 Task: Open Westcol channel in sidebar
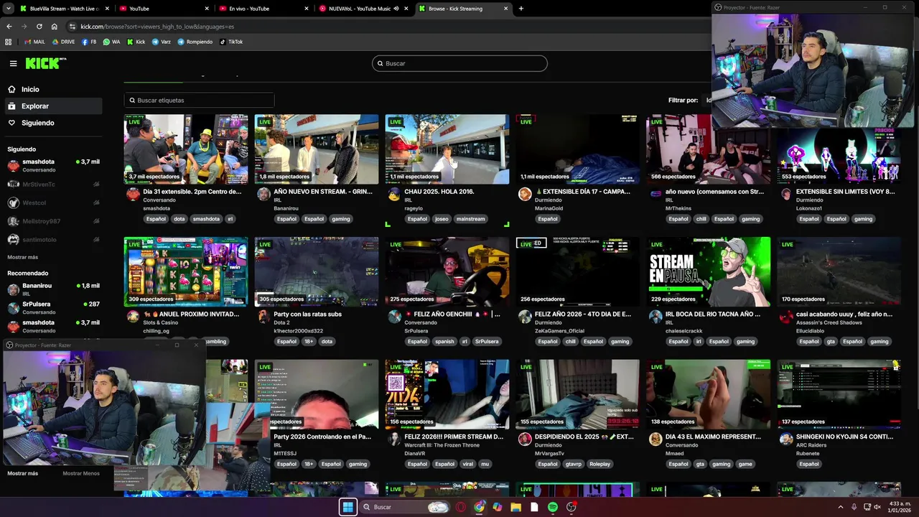[x=52, y=203]
